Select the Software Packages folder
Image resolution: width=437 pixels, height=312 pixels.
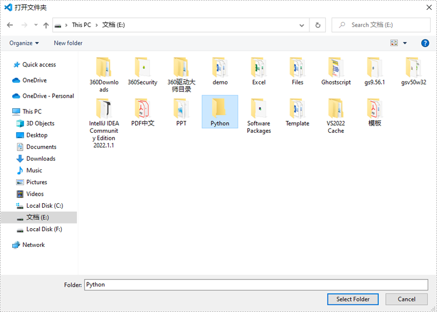click(259, 116)
